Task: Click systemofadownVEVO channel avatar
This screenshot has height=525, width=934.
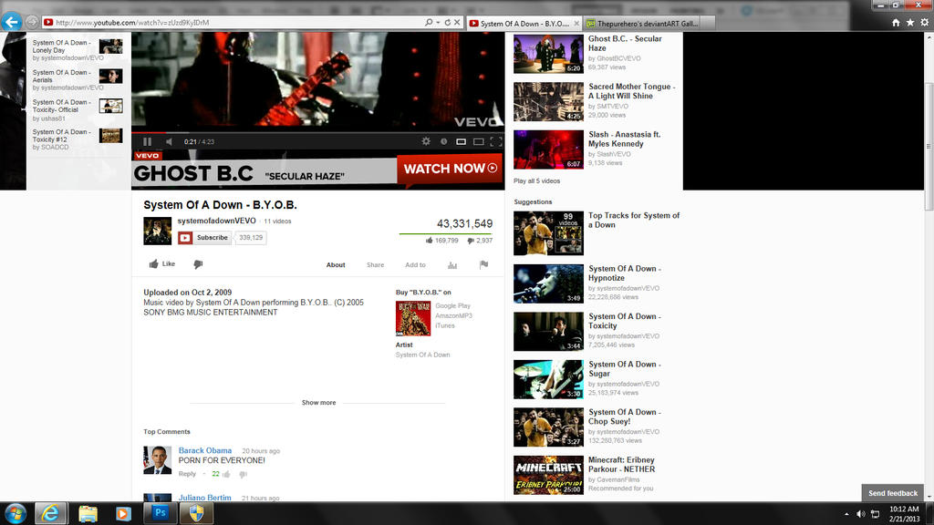Action: point(157,231)
